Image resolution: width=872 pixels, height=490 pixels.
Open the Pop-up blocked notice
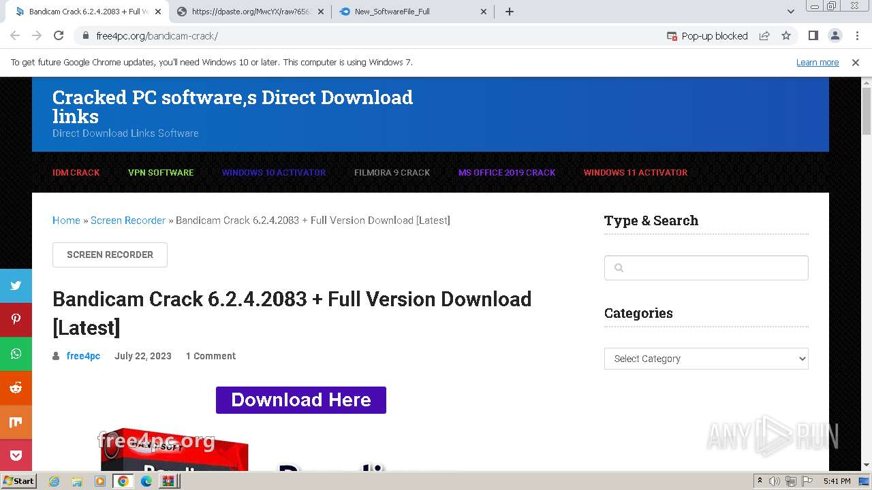pos(707,36)
